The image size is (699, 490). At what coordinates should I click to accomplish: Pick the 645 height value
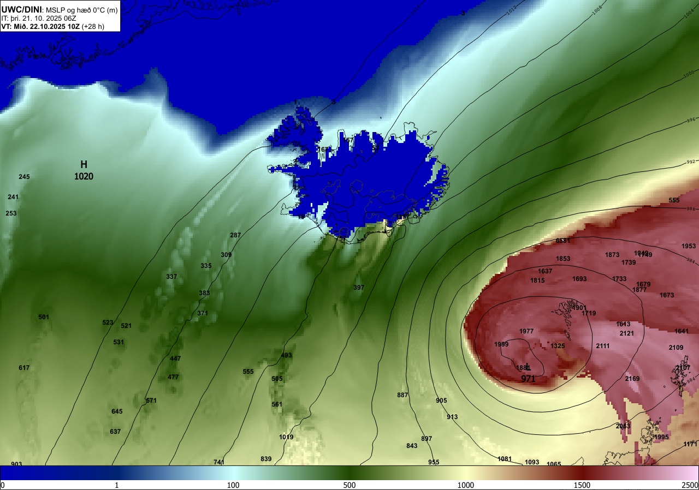117,411
